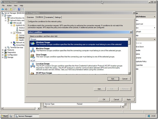Screen dimensions: 158x119
Task: Click the Diagnostics node icon
Action: point(5,52)
